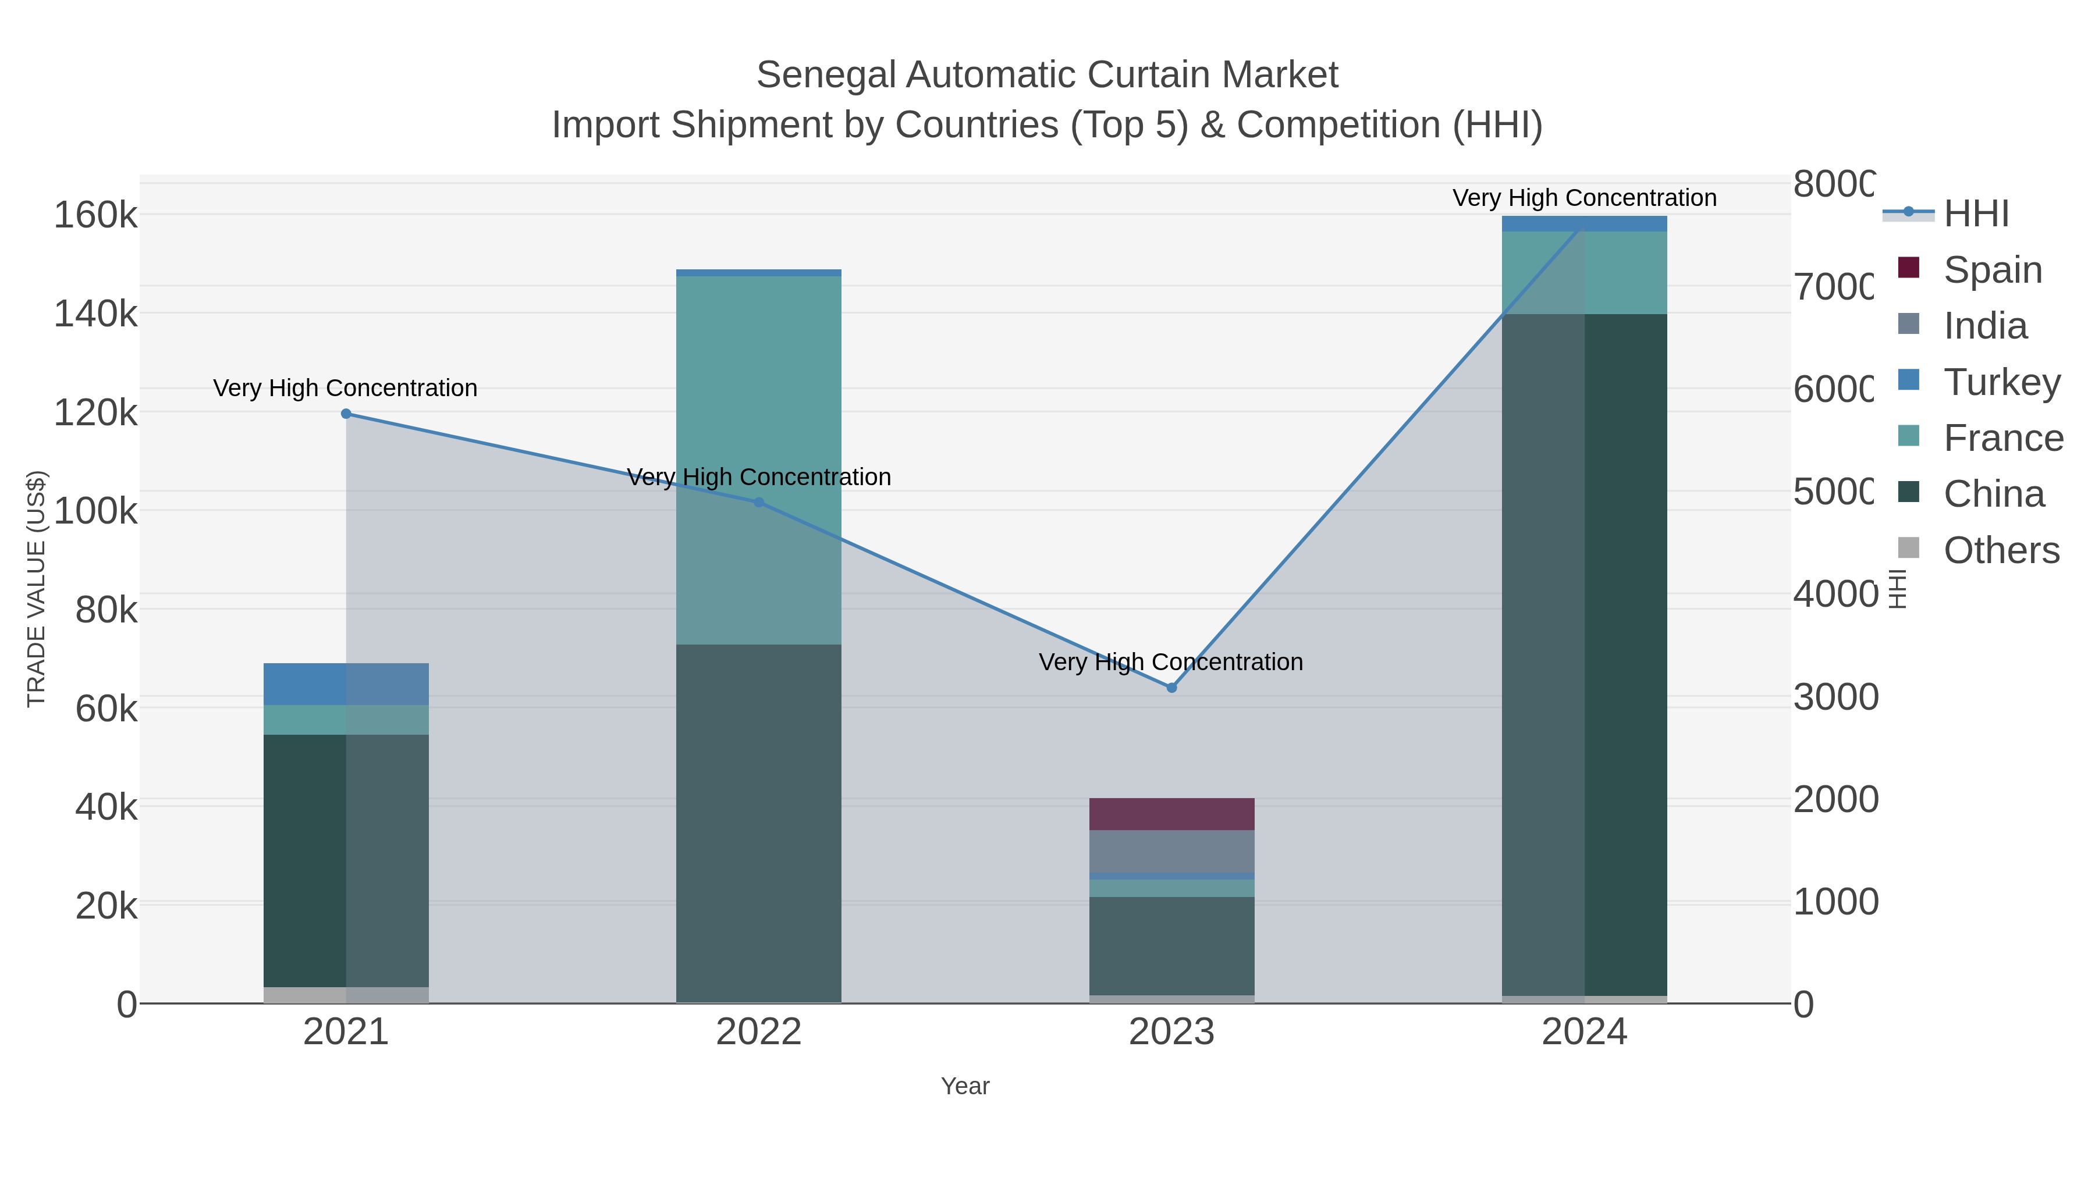This screenshot has height=1178, width=2095.
Task: Click the 2024 China bar segment
Action: click(1584, 655)
